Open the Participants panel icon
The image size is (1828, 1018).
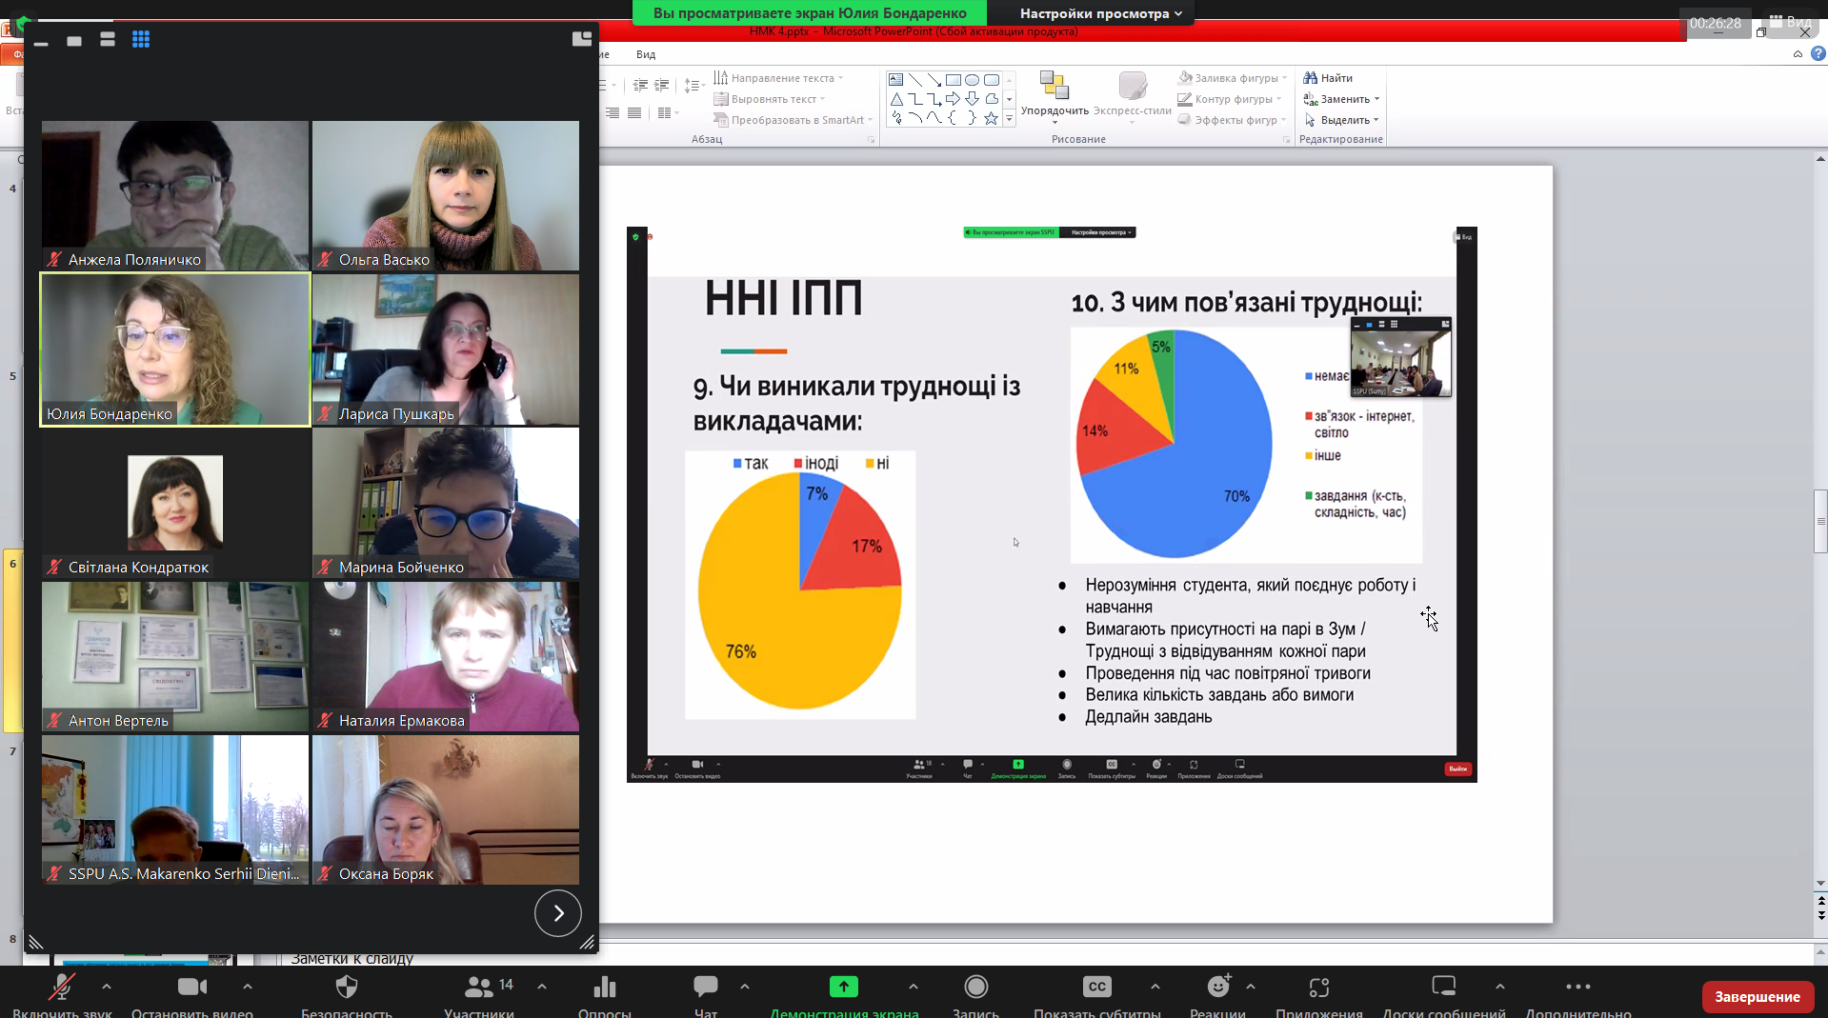[479, 987]
